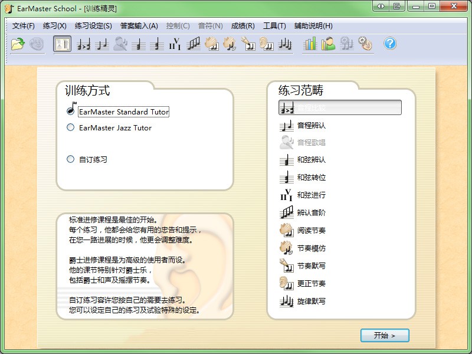Open the 练习设定(S) menu
Image resolution: width=472 pixels, height=354 pixels.
coord(93,26)
